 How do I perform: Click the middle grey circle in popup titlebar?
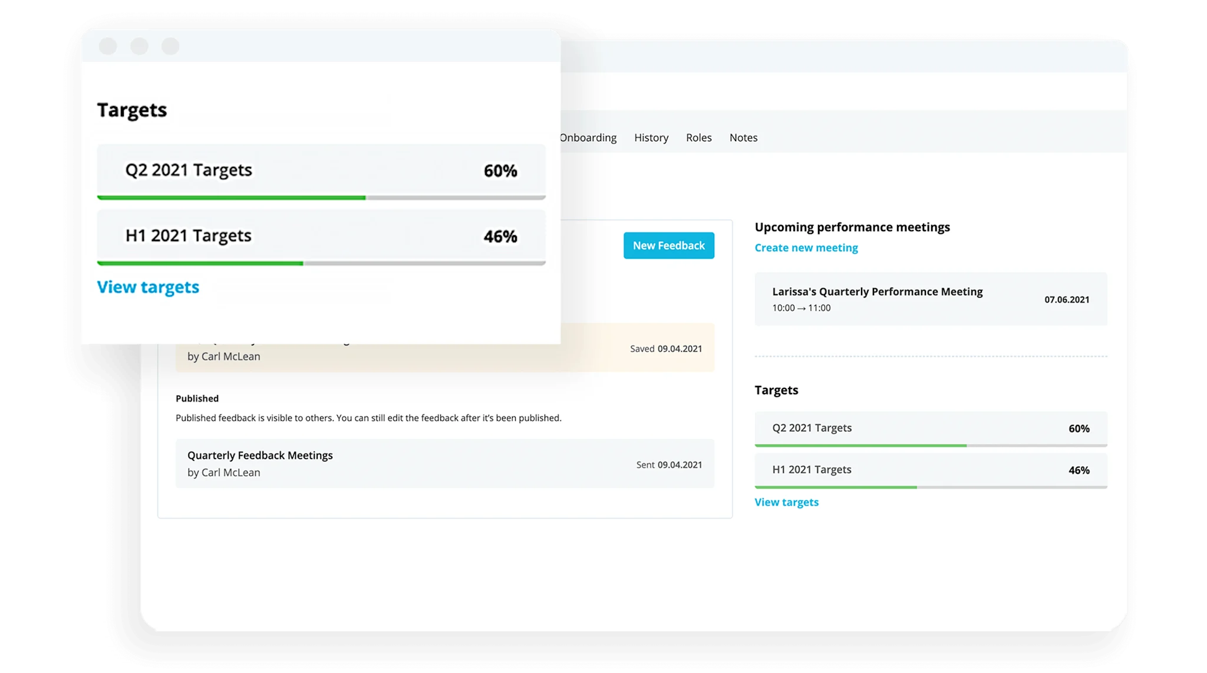click(139, 46)
